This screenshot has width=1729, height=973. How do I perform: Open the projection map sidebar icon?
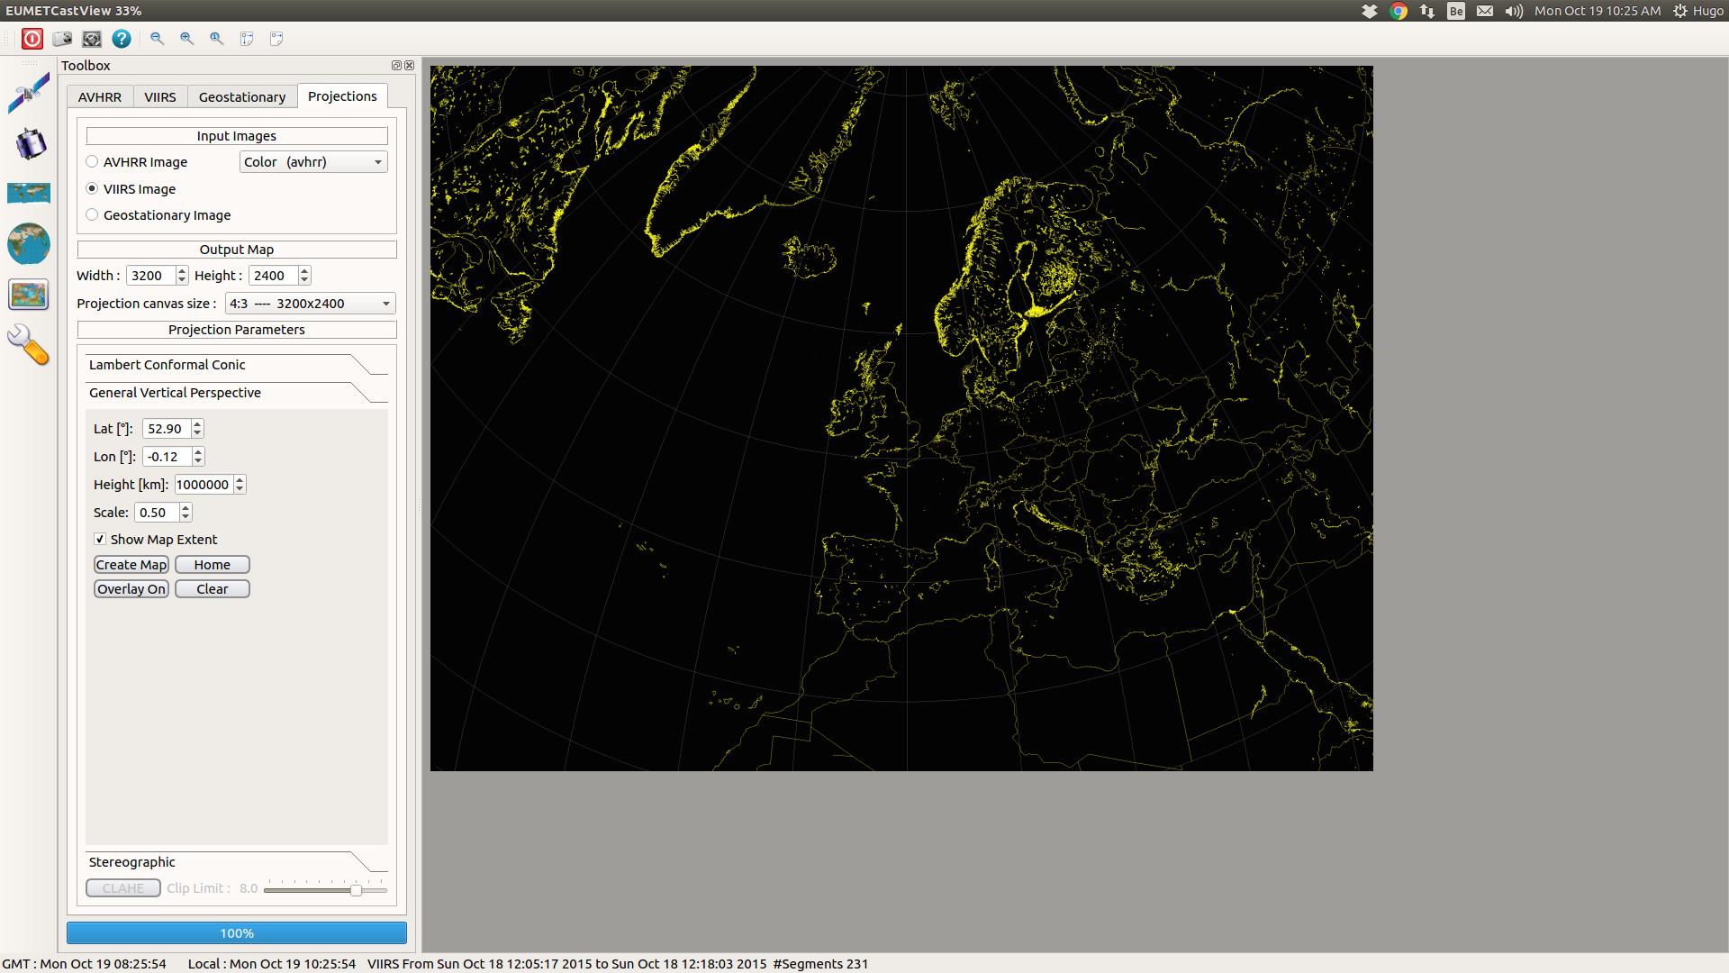29,295
